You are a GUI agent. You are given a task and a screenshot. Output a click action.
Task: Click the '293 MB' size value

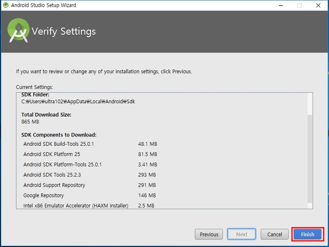[x=147, y=175]
